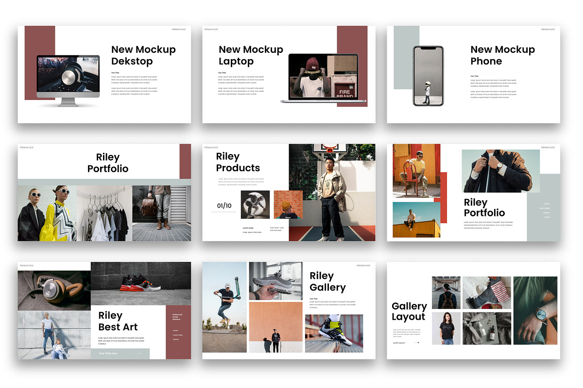
Task: Click the iMac desktop mockup image
Action: pyautogui.click(x=68, y=81)
